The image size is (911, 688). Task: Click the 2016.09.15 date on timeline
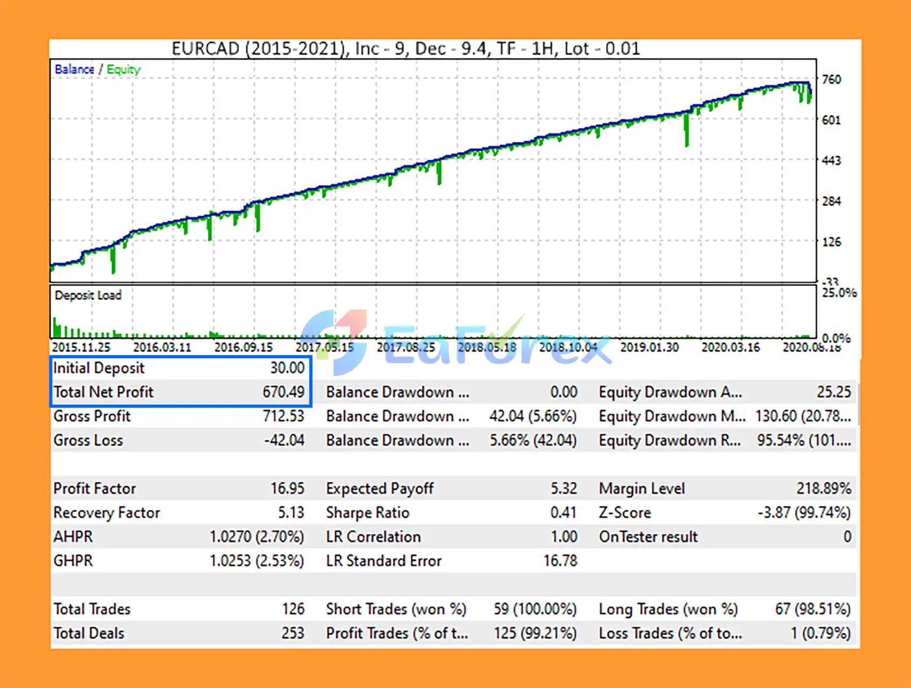243,347
